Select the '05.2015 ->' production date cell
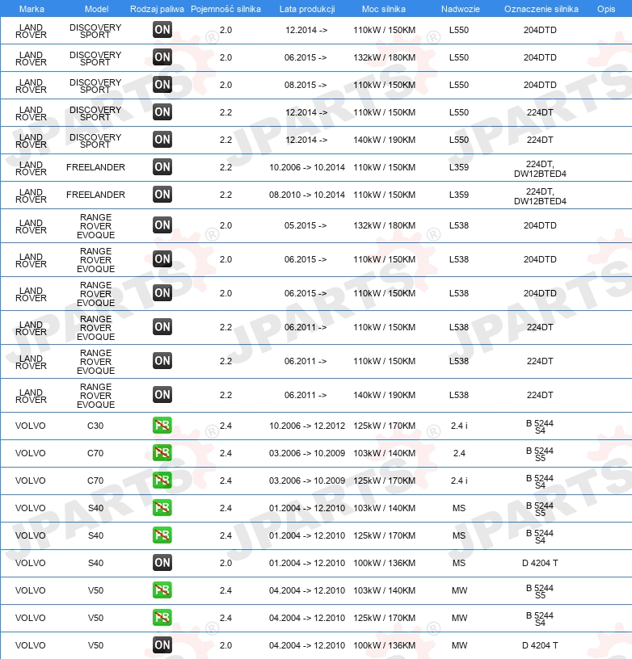The width and height of the screenshot is (632, 659). click(x=305, y=225)
